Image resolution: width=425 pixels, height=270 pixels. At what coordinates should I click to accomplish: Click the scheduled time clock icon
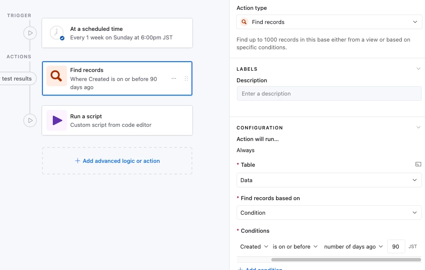coord(57,33)
